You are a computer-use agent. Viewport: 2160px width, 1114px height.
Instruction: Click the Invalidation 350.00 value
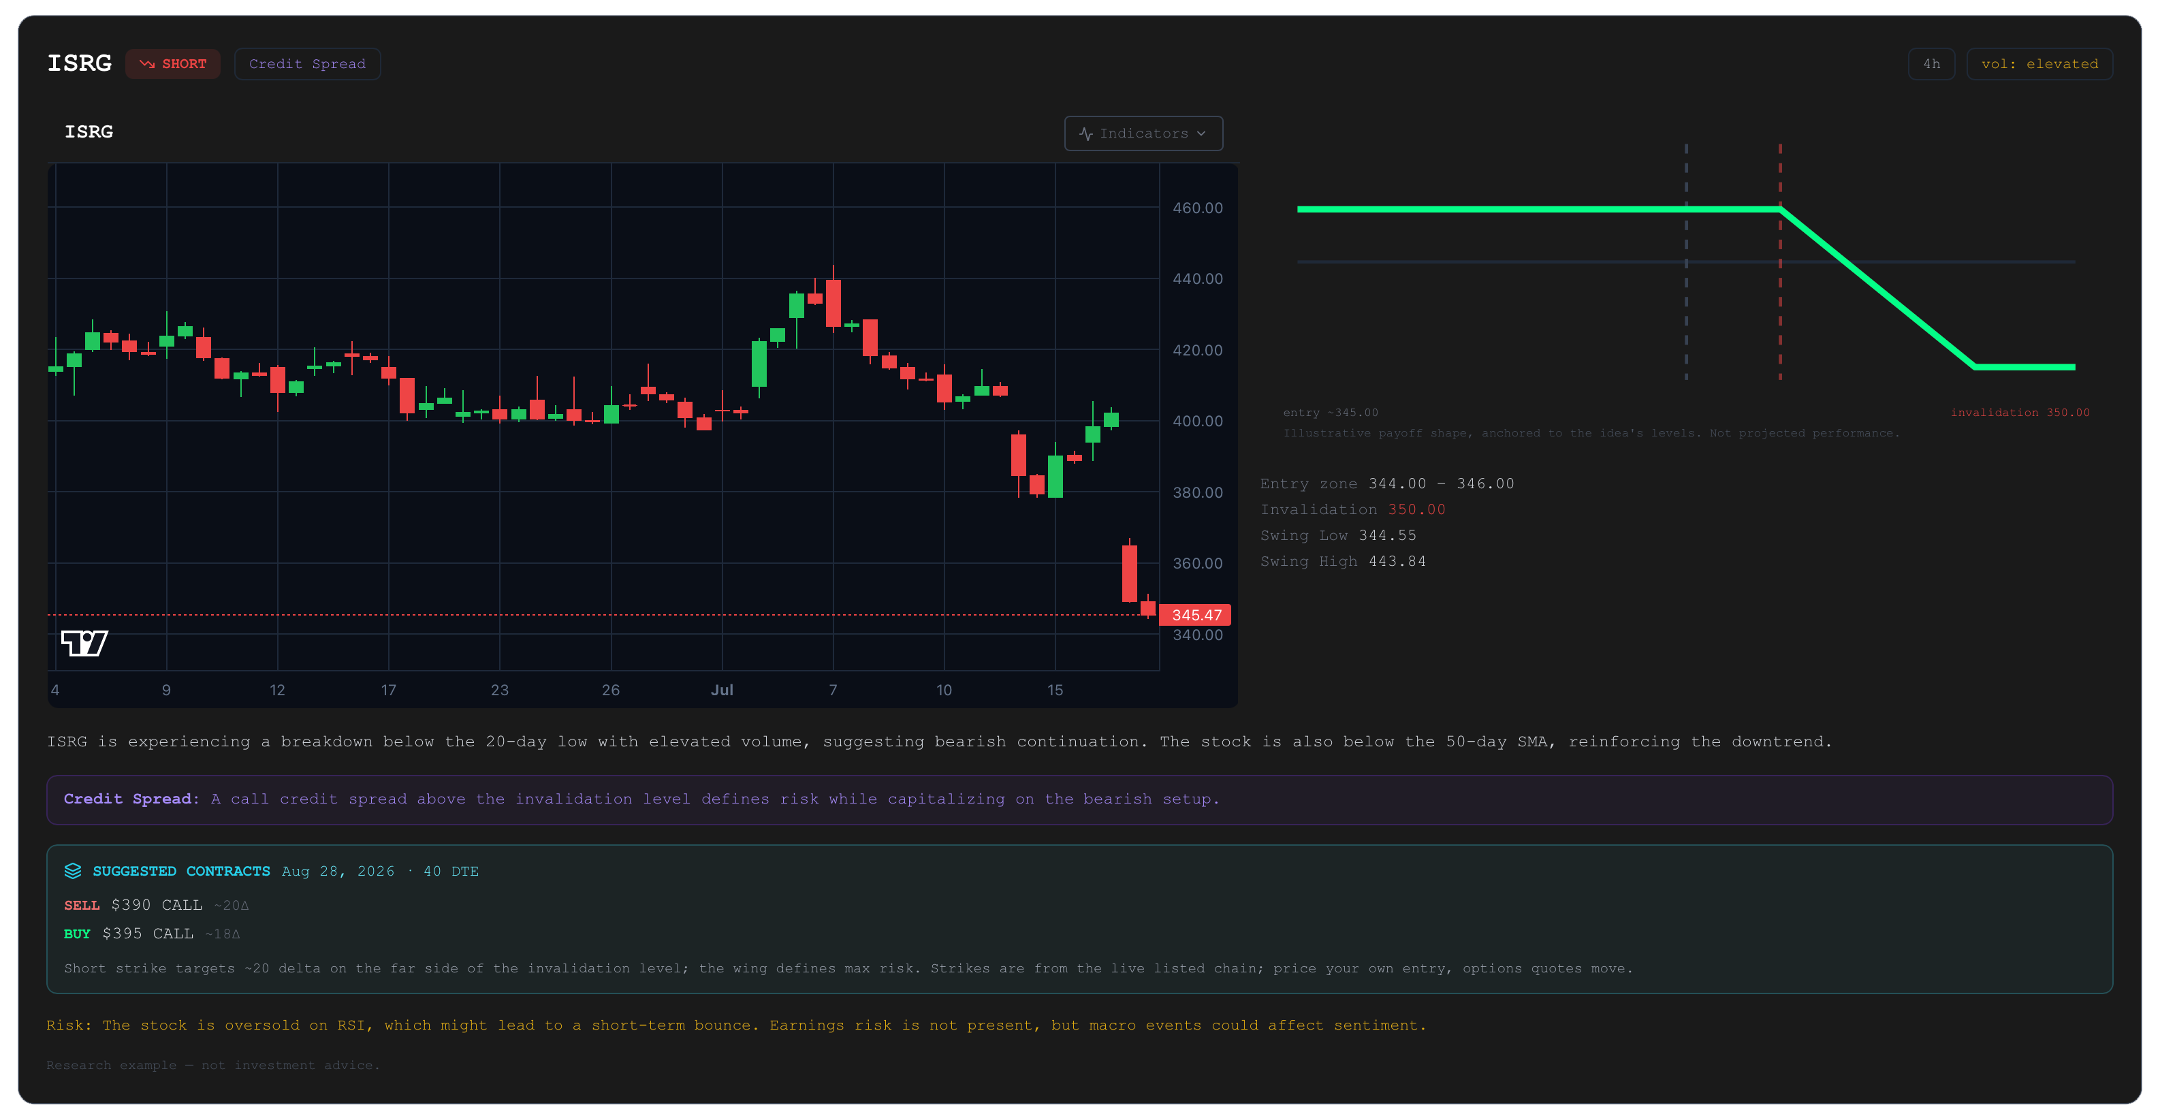point(1416,509)
